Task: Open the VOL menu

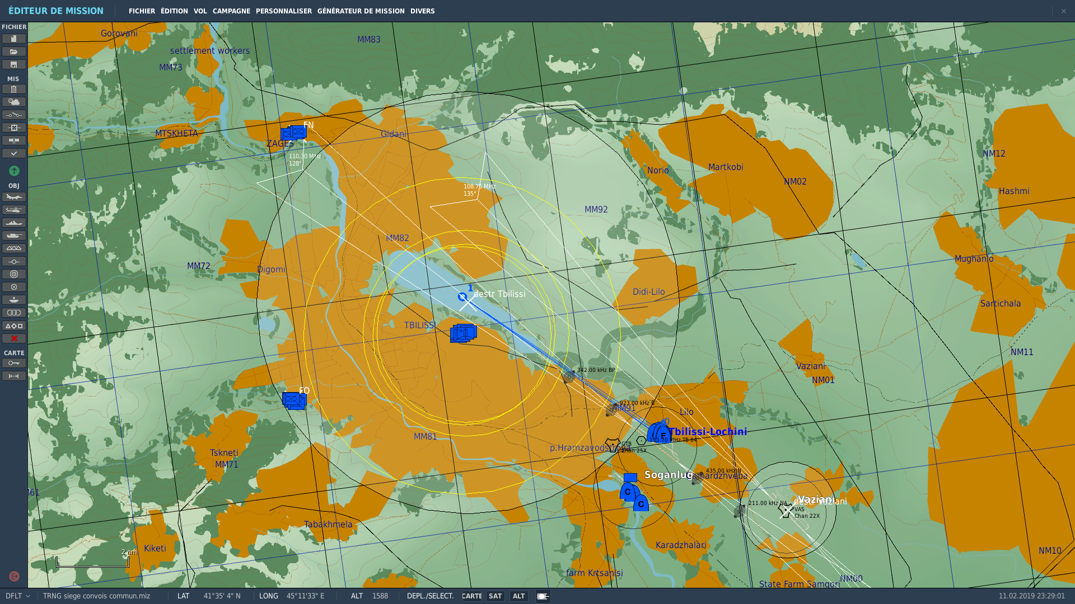Action: click(200, 11)
